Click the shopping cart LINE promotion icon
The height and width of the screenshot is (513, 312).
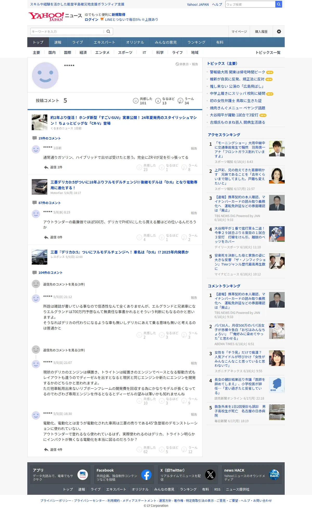click(x=102, y=19)
